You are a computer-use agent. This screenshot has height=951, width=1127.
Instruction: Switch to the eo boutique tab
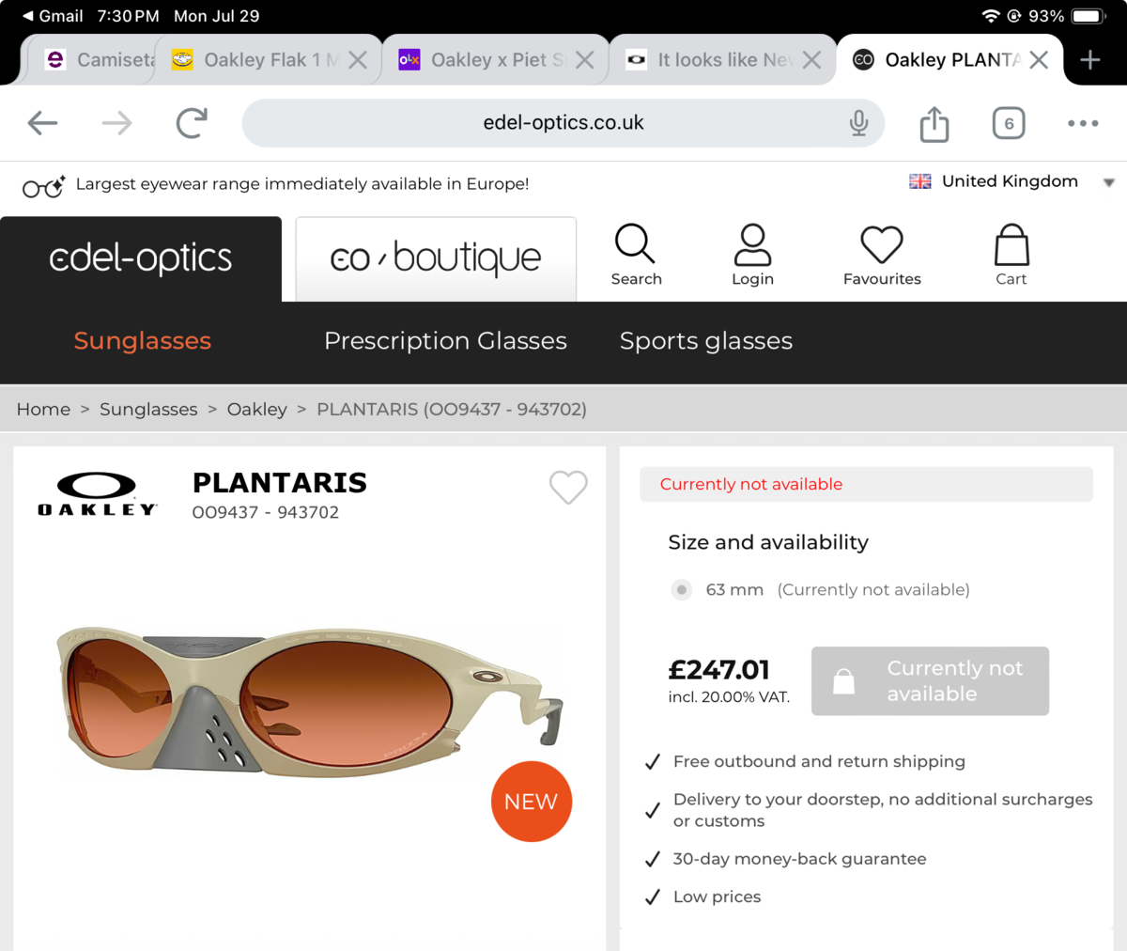point(436,258)
